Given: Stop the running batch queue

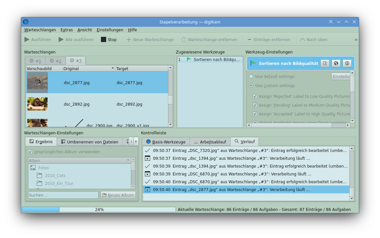Looking at the screenshot, I should (x=108, y=39).
